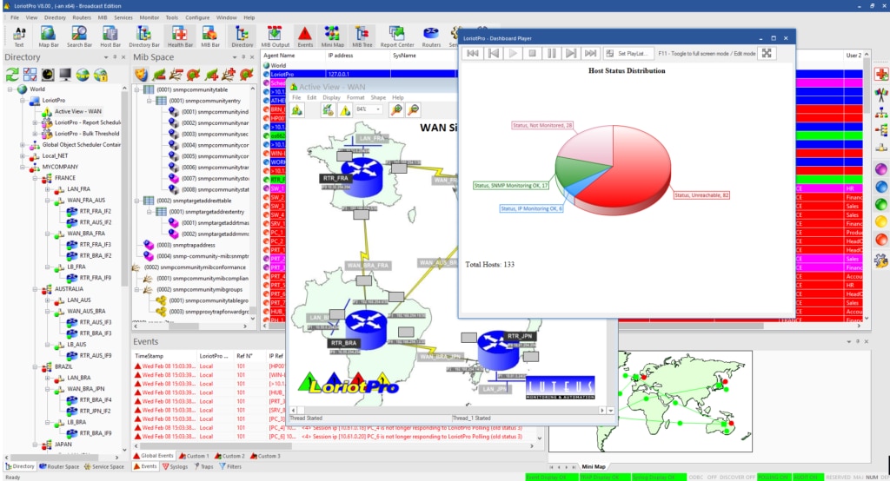Image resolution: width=890 pixels, height=481 pixels.
Task: Click the Mini Map tab
Action: click(593, 467)
